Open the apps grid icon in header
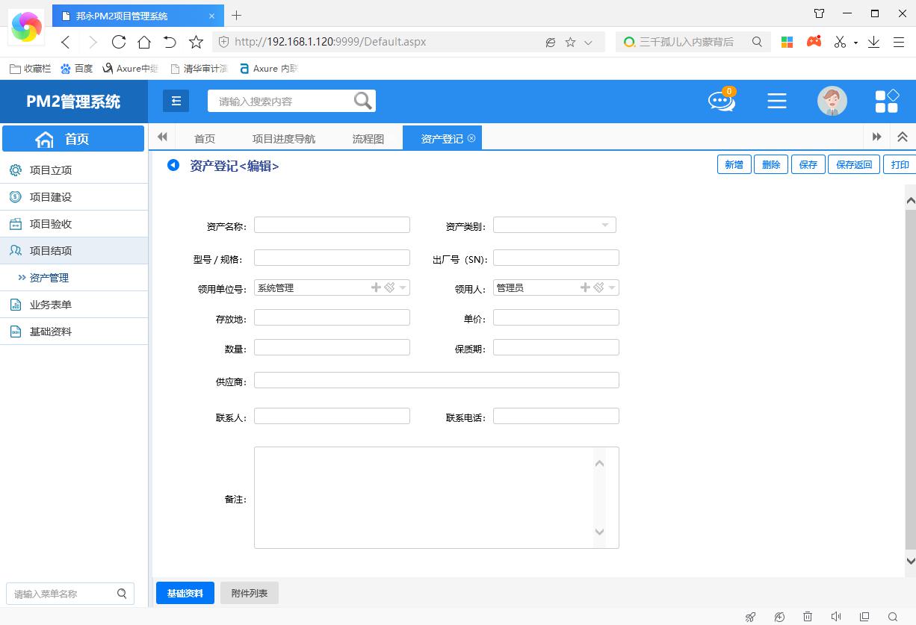The image size is (916, 625). (887, 101)
